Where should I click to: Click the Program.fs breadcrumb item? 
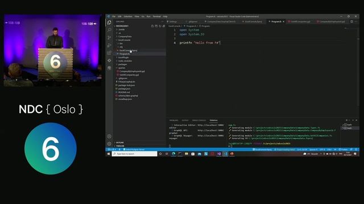[x=191, y=26]
